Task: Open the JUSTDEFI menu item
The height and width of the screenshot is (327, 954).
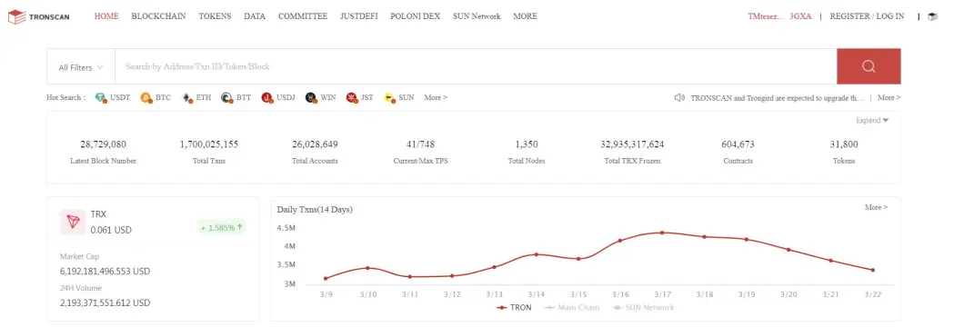Action: click(359, 16)
